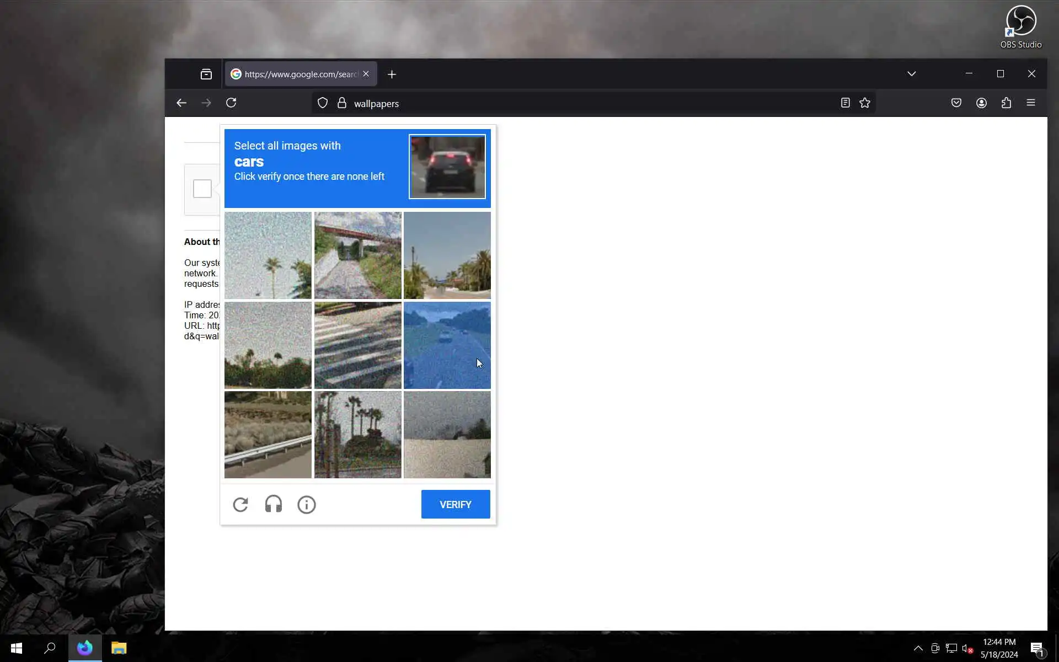Open the Save to Pocket icon
Screen dimensions: 1059x662
point(956,103)
